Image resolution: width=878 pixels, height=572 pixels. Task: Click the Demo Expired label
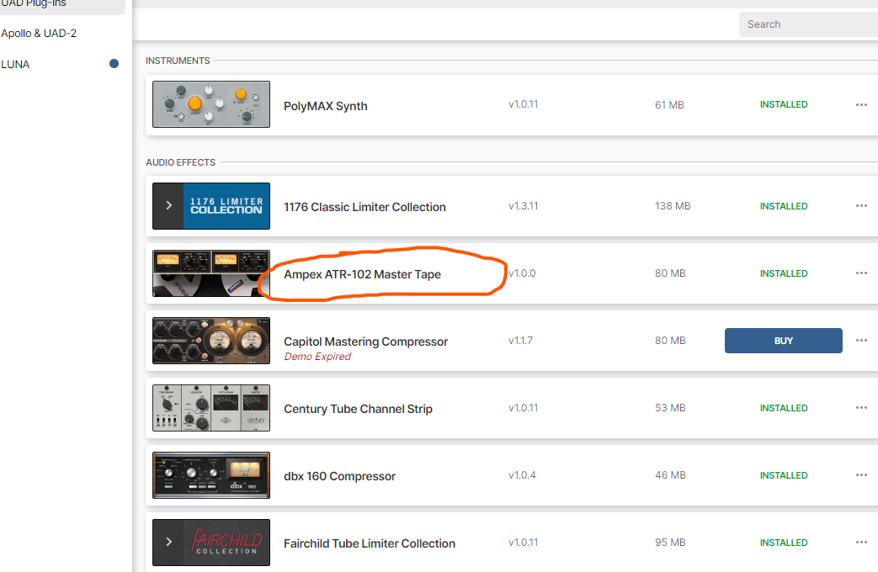coord(317,357)
